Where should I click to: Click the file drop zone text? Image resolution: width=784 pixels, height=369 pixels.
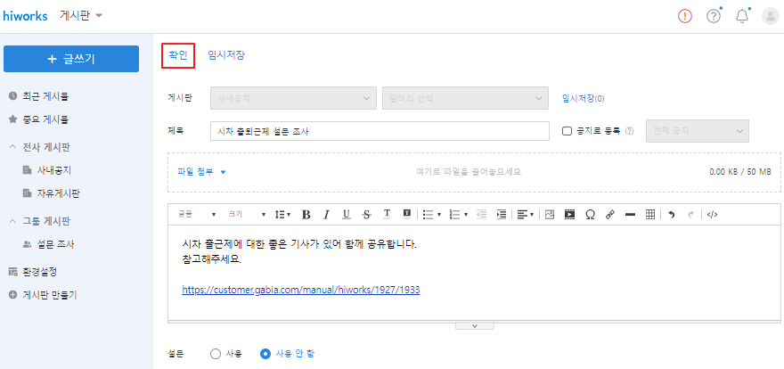point(469,171)
